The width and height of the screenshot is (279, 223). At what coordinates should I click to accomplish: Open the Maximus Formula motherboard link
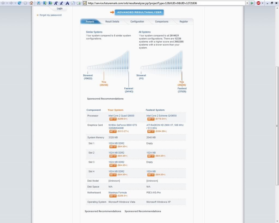pyautogui.click(x=118, y=193)
